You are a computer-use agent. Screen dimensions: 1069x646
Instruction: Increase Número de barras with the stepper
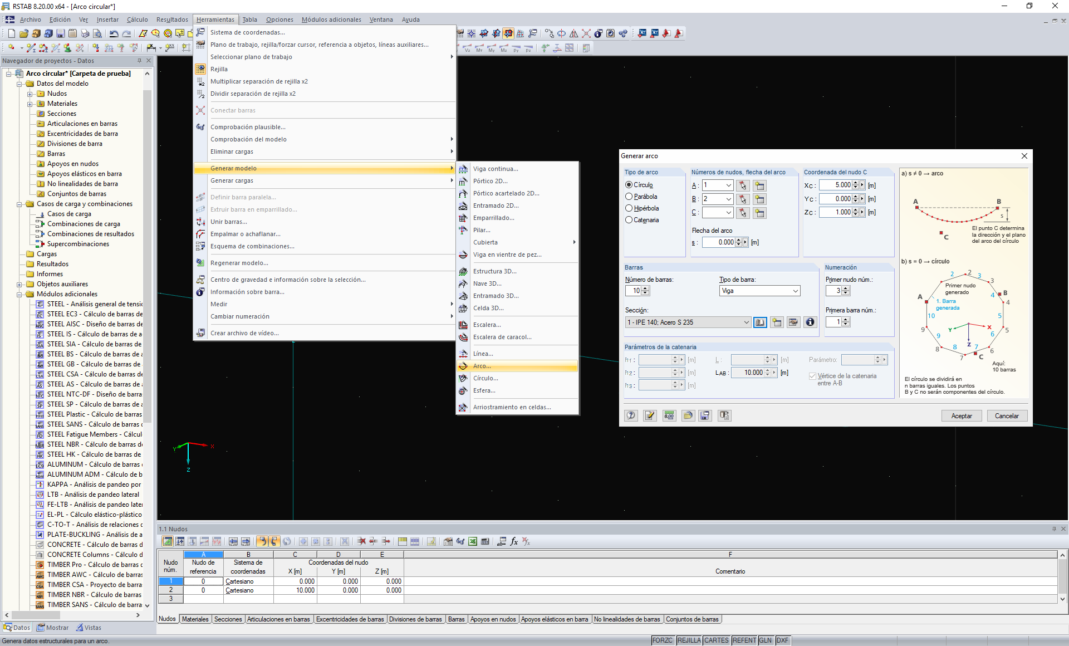[645, 288]
